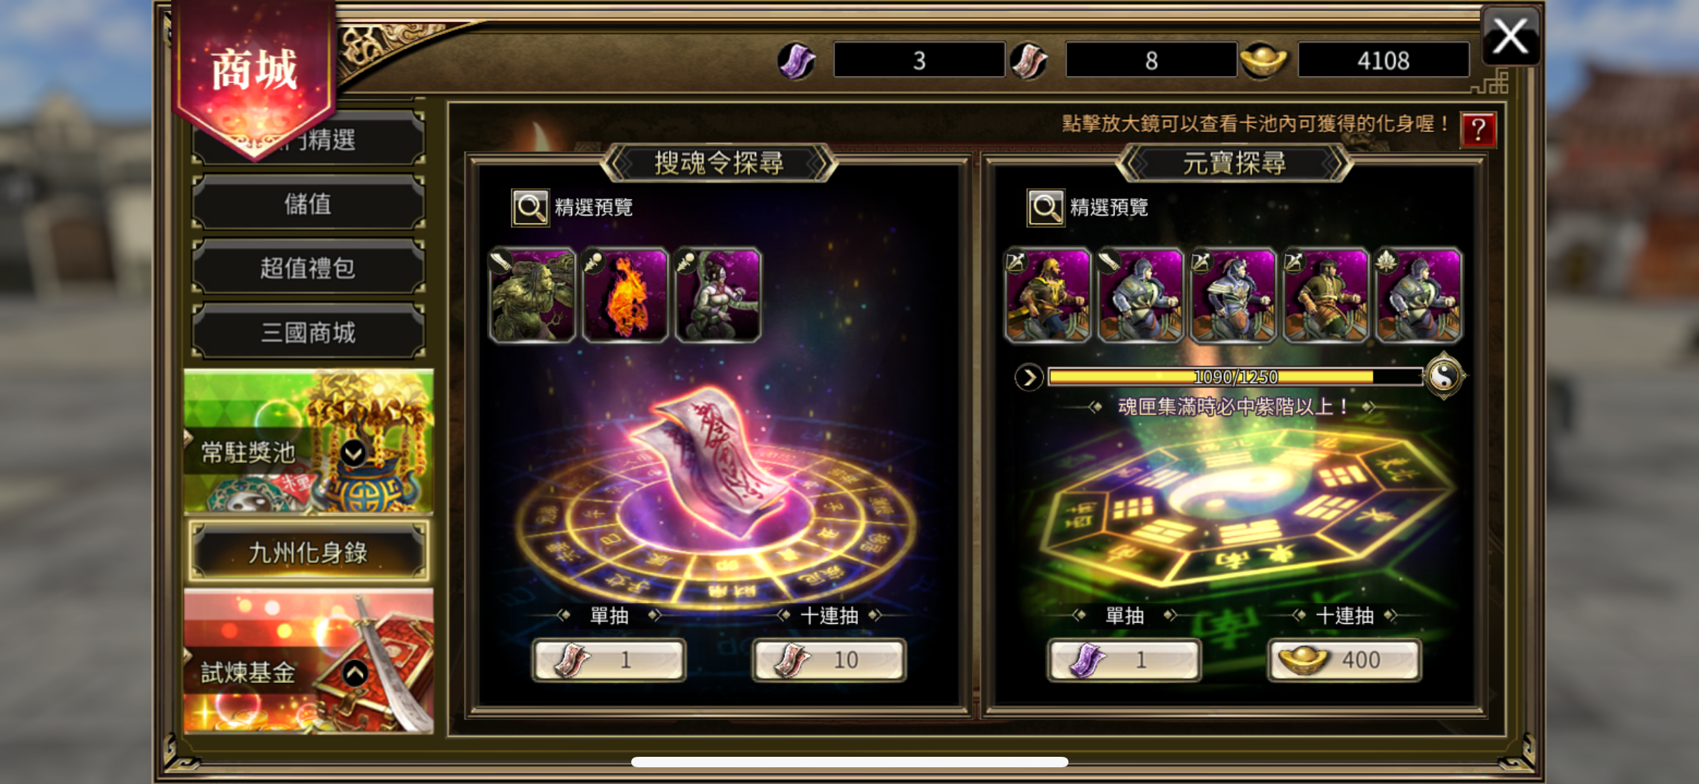Tap the yin-yang soul box icon

coord(1444,376)
